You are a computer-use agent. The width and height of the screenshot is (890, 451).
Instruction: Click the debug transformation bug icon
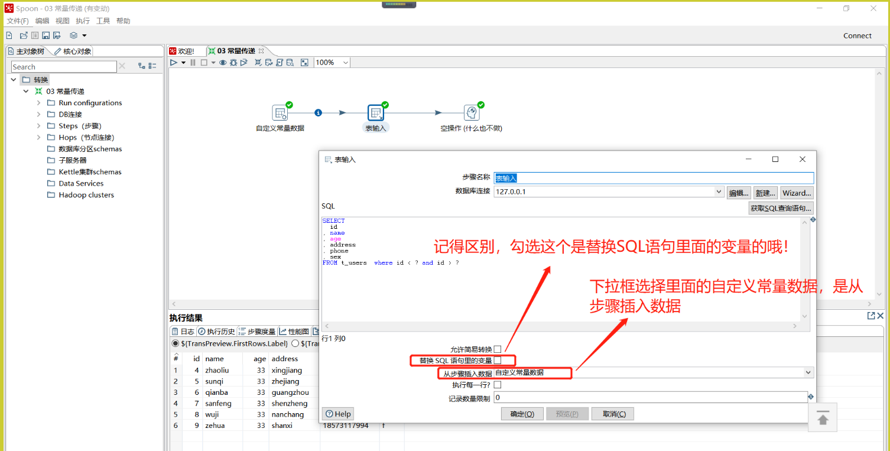tap(233, 63)
